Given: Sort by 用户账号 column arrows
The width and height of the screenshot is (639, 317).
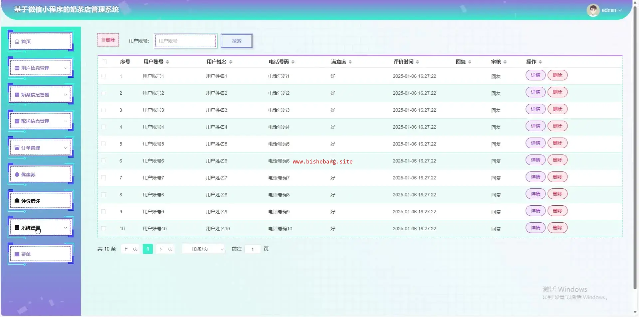Looking at the screenshot, I should [167, 62].
